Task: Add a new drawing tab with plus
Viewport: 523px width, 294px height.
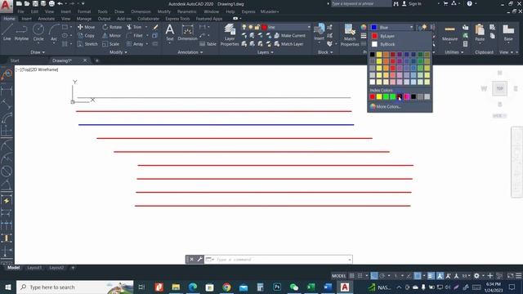Action: point(97,60)
